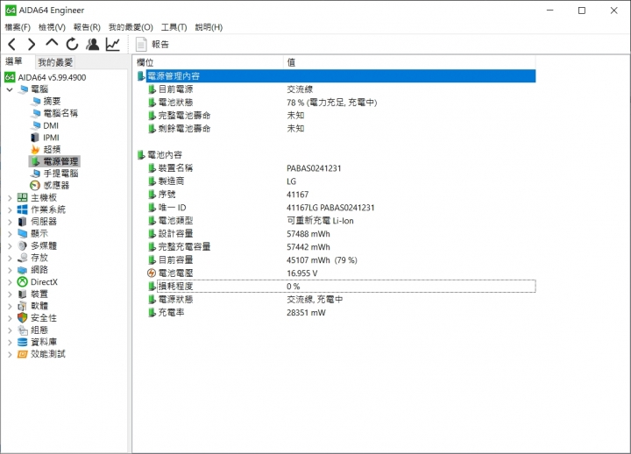
Task: Click the 裝置 device icon
Action: 23,294
